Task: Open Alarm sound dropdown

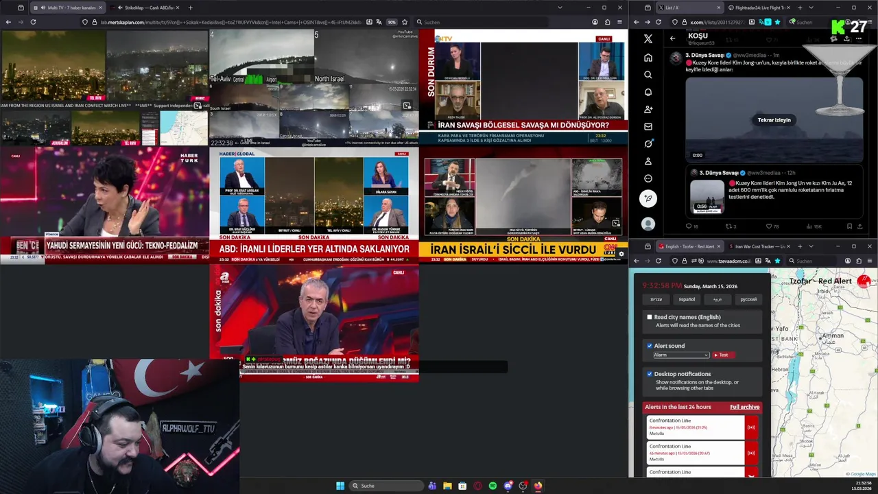Action: (x=680, y=355)
